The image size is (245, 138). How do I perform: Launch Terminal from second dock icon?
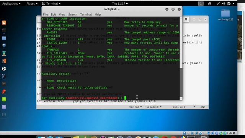pos(4,30)
